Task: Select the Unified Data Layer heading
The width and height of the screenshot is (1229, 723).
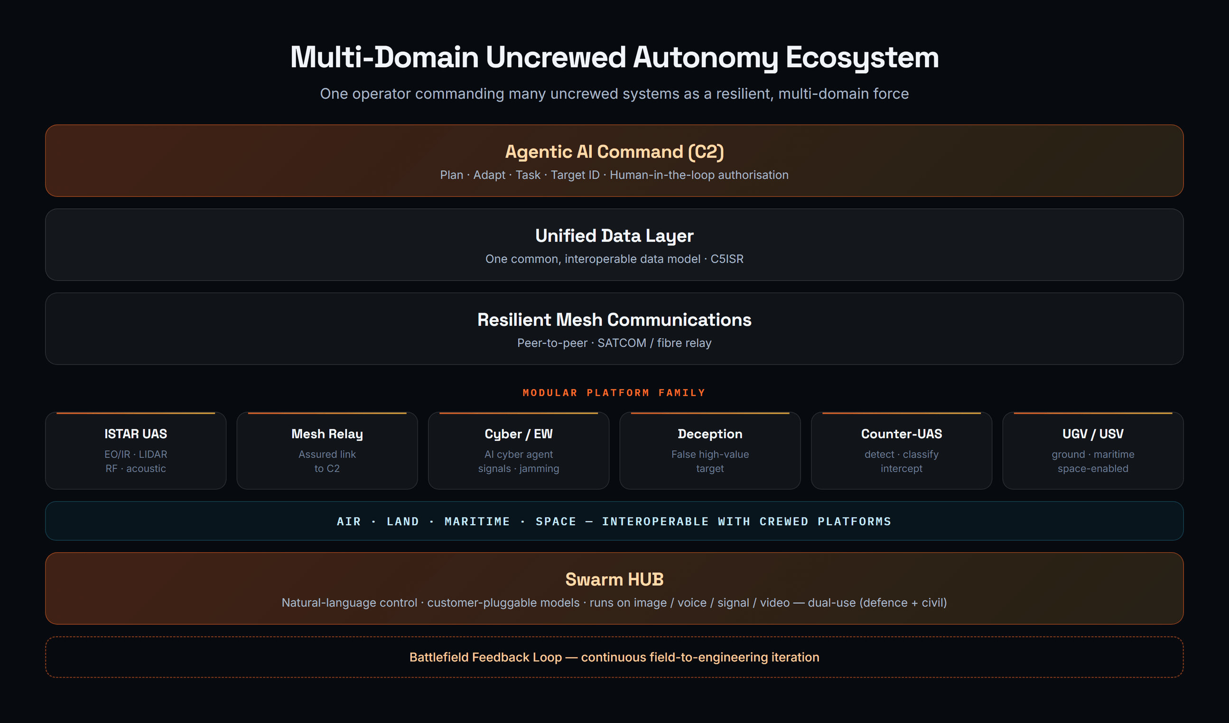Action: (x=614, y=236)
